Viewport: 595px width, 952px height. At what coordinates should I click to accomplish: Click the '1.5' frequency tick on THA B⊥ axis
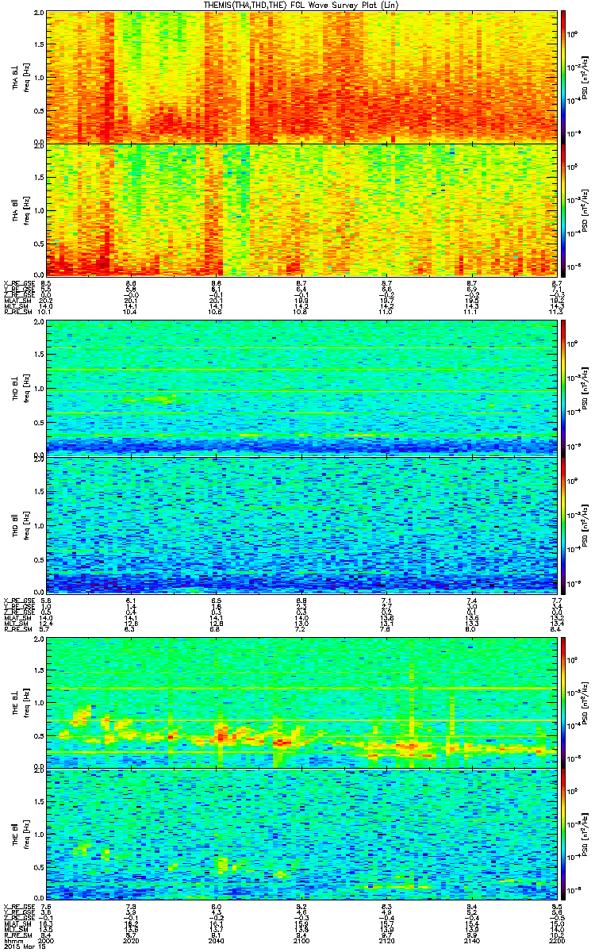point(38,44)
